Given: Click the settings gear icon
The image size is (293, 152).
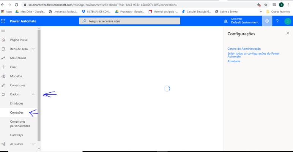Looking at the screenshot, I should [267, 21].
